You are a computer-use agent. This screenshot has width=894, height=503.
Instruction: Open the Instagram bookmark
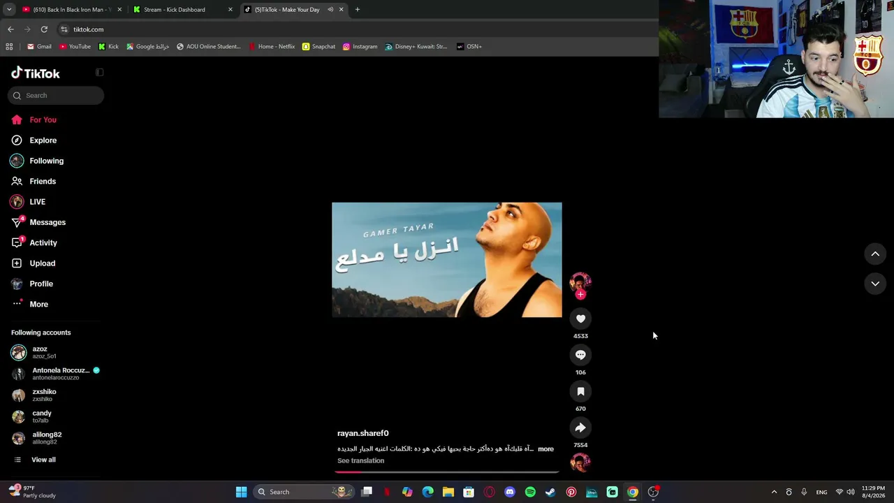360,47
